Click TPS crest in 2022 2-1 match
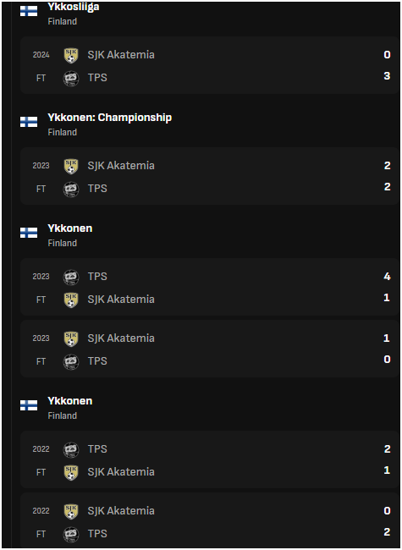402x550 pixels. click(71, 449)
